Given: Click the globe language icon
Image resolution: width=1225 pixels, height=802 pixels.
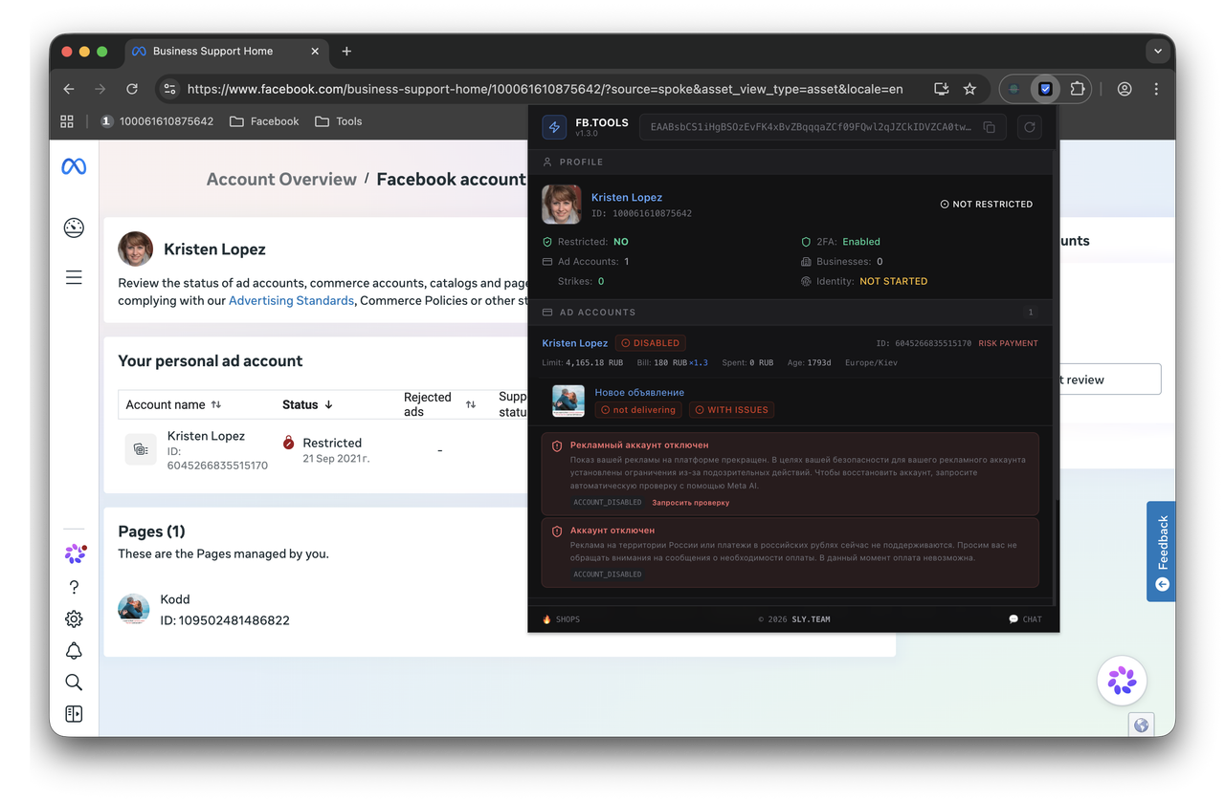Looking at the screenshot, I should coord(1141,726).
